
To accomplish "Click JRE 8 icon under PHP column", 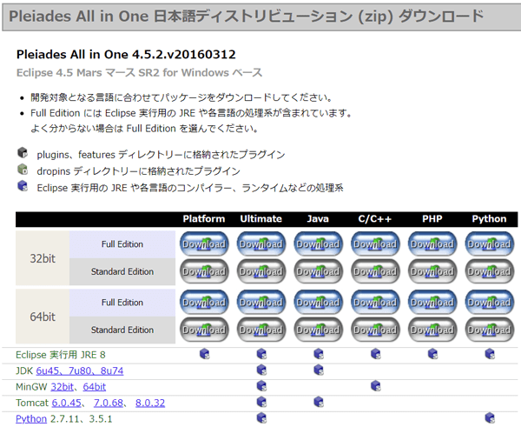I will 432,354.
